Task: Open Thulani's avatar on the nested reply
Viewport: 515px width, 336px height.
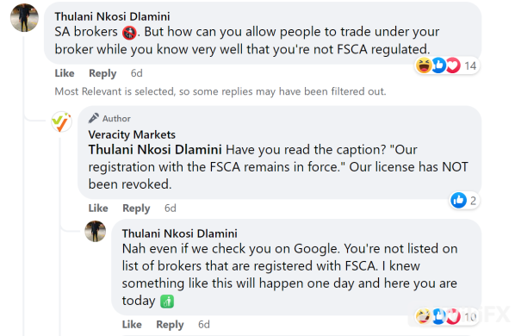Action: point(96,231)
